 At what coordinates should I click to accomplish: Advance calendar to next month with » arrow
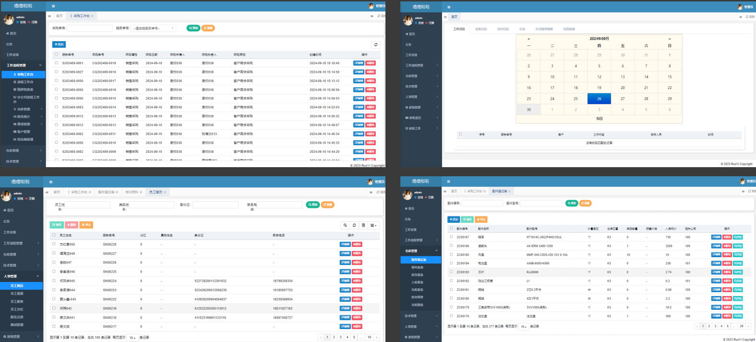pyautogui.click(x=670, y=39)
